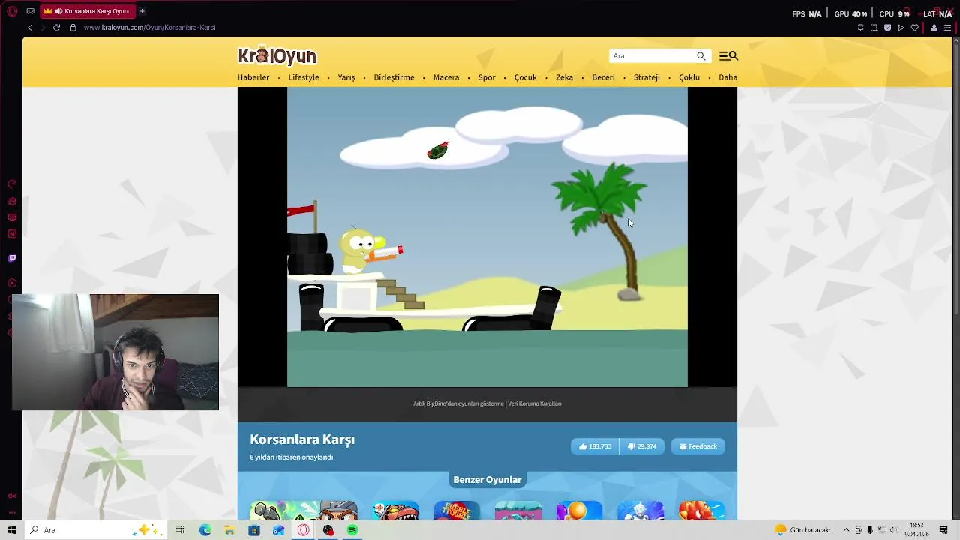Screen dimensions: 960x540
Task: Go back with the browser back arrow
Action: [x=30, y=28]
